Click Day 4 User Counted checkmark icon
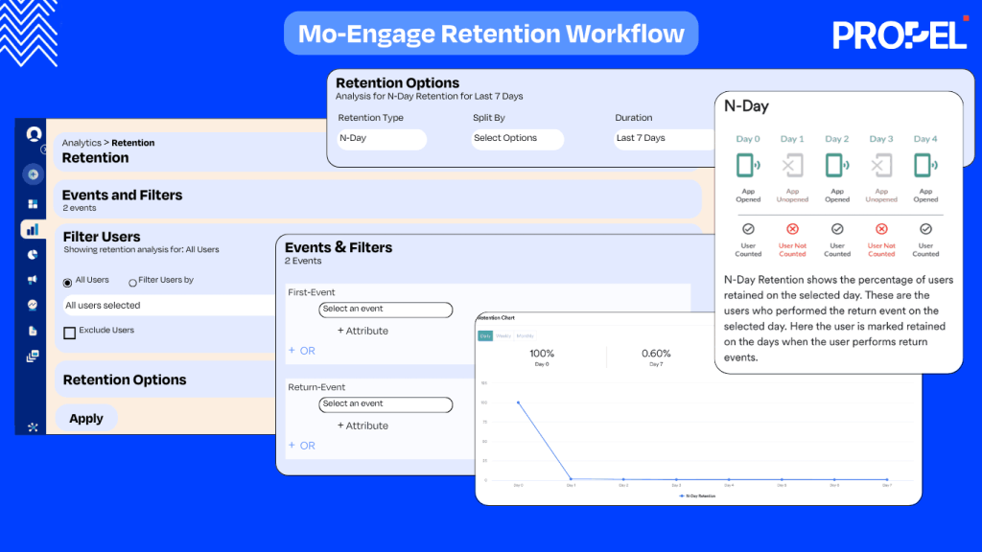Image resolution: width=982 pixels, height=552 pixels. 925,229
